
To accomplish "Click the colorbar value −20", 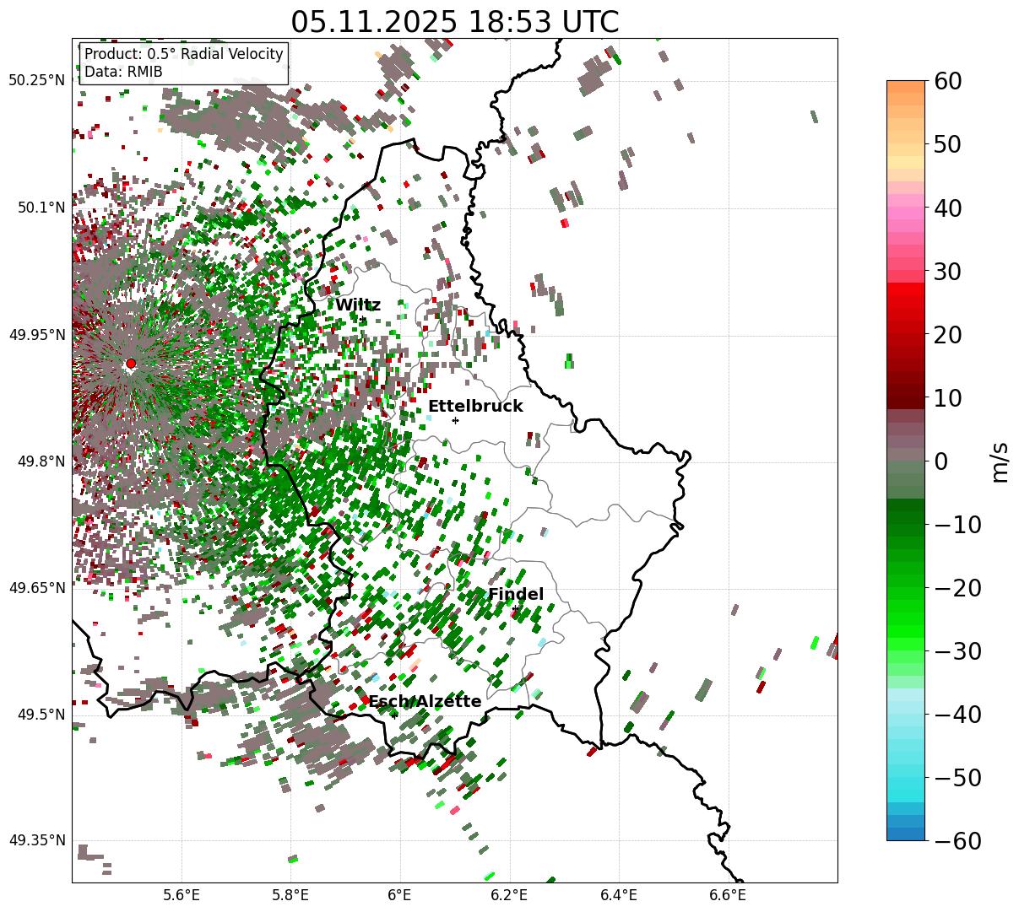I will click(x=957, y=588).
